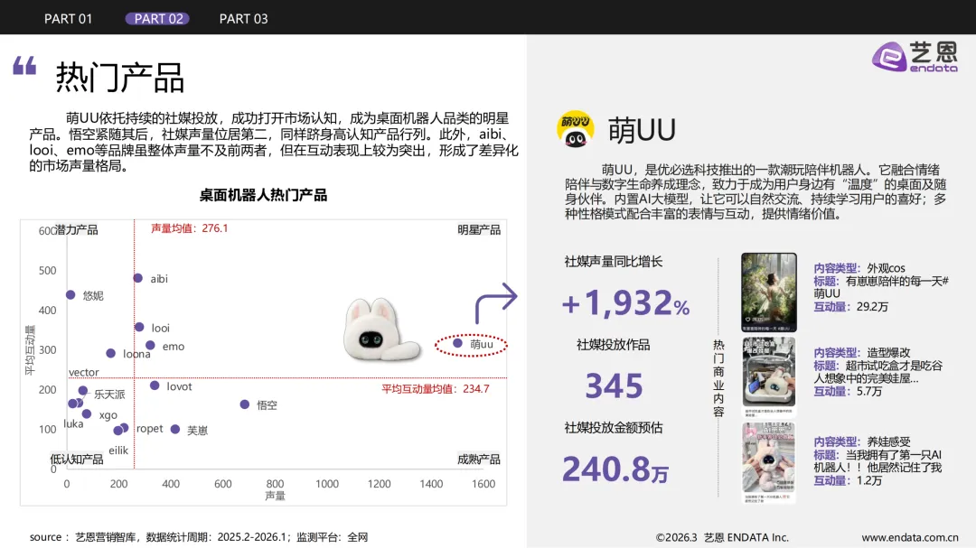Switch to the PART 01 tab
976x548 pixels.
(x=68, y=19)
